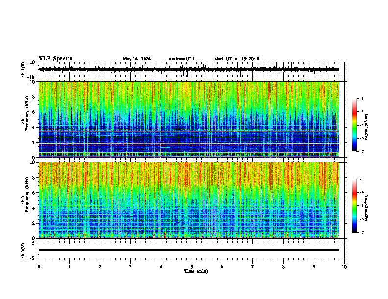Click the ch.2 color bar label log(PSD)
The height and width of the screenshot is (299, 388).
pos(367,208)
